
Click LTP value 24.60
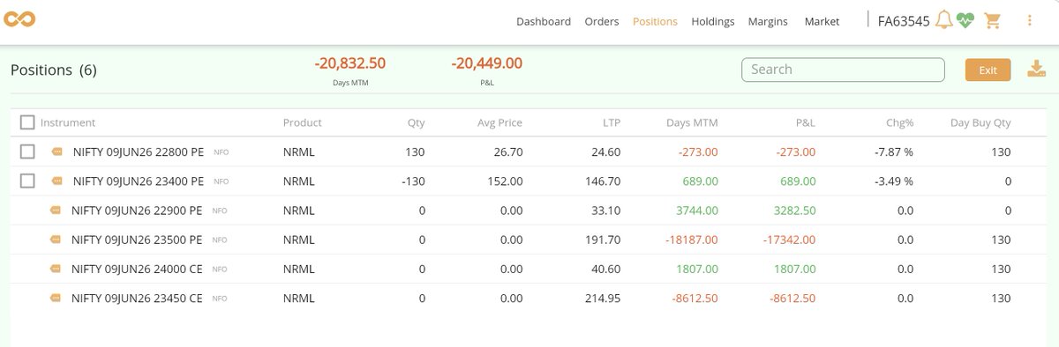point(606,152)
